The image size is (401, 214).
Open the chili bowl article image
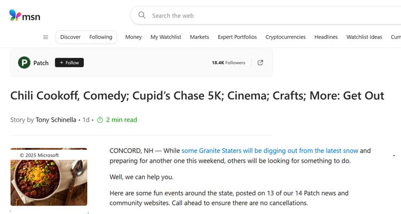click(x=49, y=177)
